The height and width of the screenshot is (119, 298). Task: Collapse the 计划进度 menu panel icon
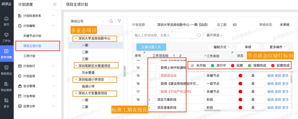click(x=55, y=4)
